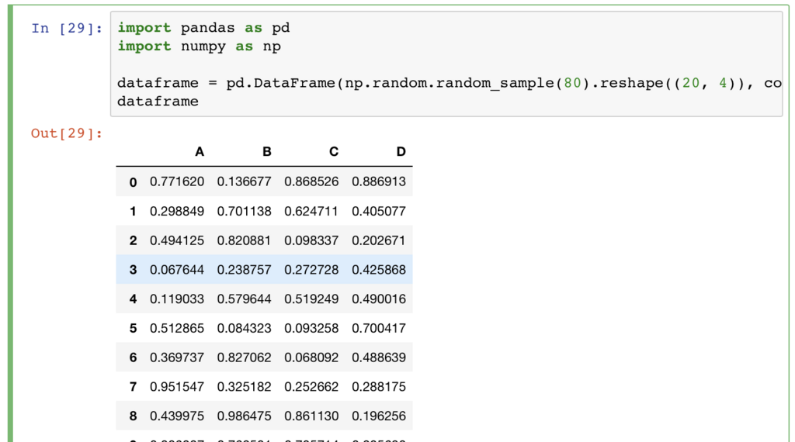Click the 'import pandas as pd' code line
The width and height of the screenshot is (795, 442).
tap(204, 27)
